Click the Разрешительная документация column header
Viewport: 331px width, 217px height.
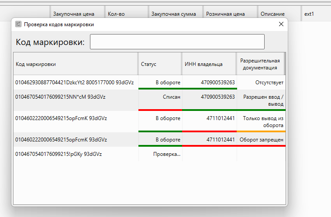(260, 64)
